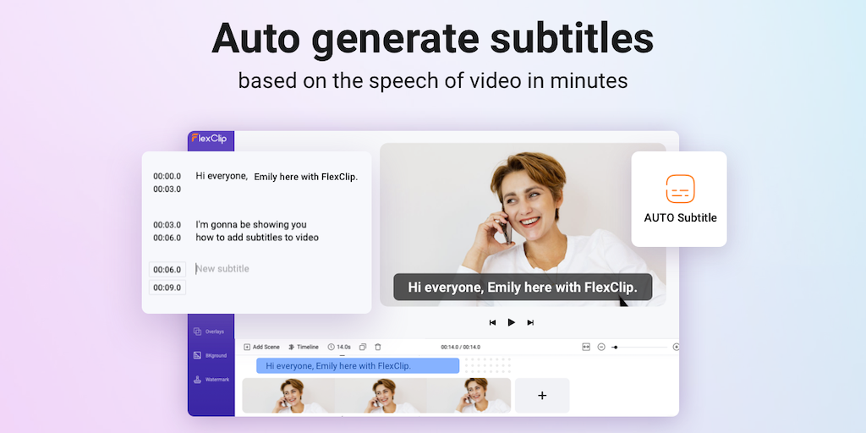866x433 pixels.
Task: Click the AUTO Subtitle card label
Action: pyautogui.click(x=680, y=217)
